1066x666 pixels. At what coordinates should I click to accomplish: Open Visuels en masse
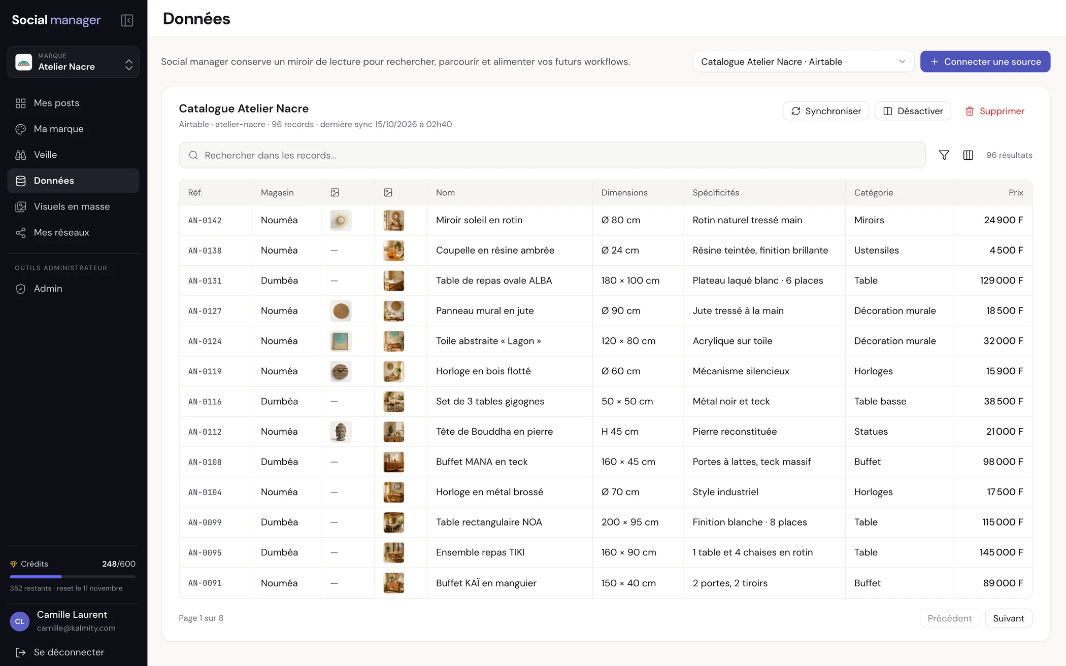tap(74, 206)
